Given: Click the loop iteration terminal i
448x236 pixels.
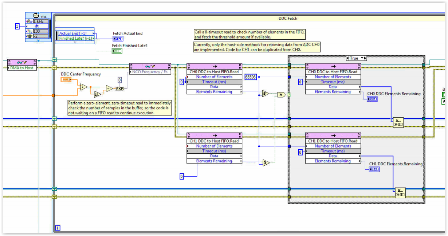Looking at the screenshot, I should tap(58, 228).
